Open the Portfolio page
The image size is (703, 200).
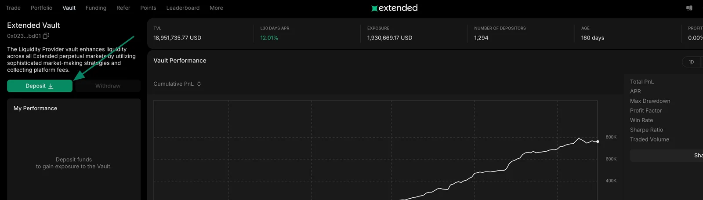pyautogui.click(x=41, y=8)
